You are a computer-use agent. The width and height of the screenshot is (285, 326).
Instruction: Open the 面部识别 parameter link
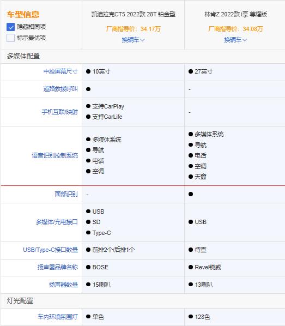coord(66,194)
